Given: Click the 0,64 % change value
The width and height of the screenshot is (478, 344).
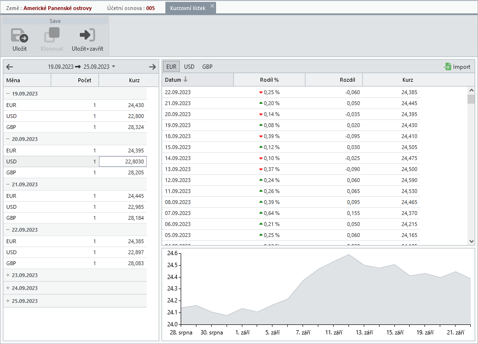Looking at the screenshot, I should [272, 213].
